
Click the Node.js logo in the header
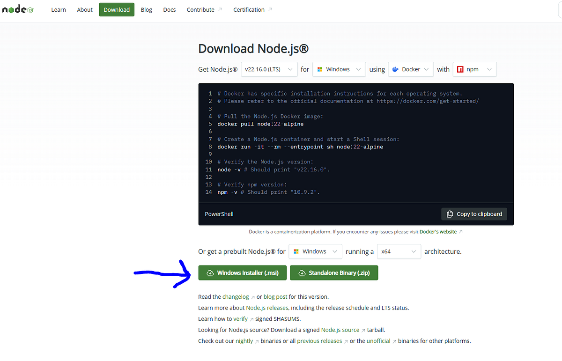pos(17,8)
